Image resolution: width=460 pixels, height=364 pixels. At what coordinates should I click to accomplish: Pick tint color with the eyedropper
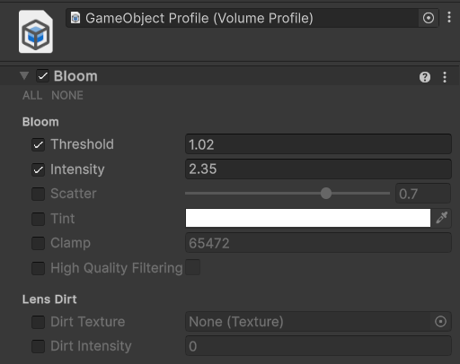(x=442, y=218)
